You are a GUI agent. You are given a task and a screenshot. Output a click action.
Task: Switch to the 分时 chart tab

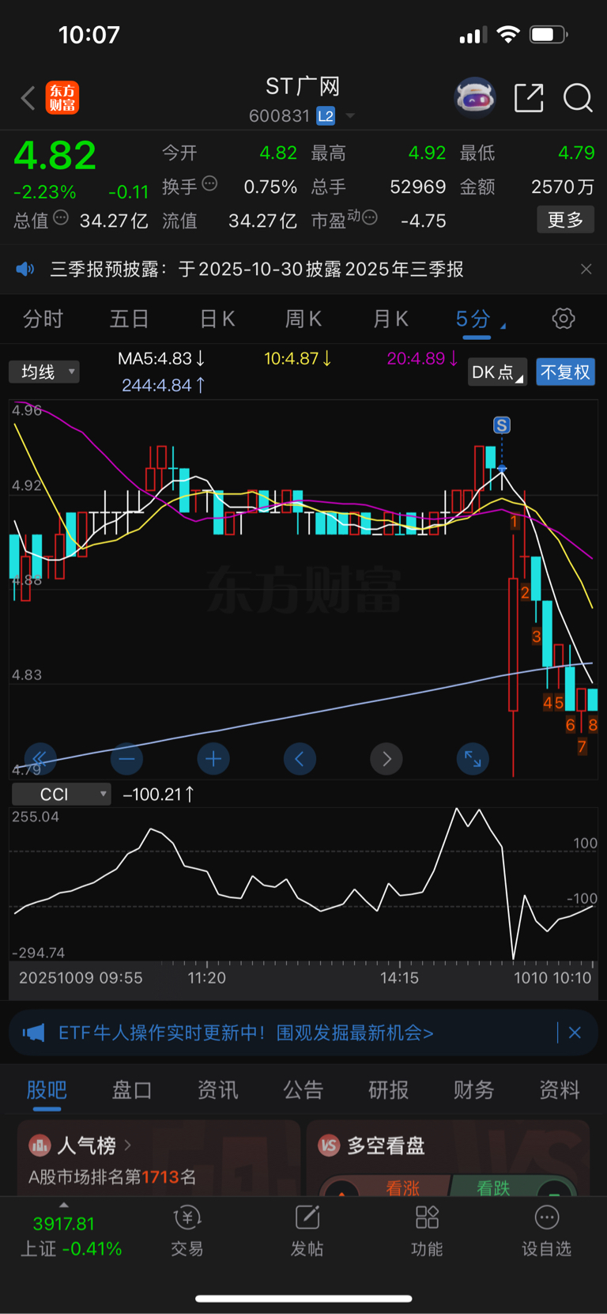43,319
